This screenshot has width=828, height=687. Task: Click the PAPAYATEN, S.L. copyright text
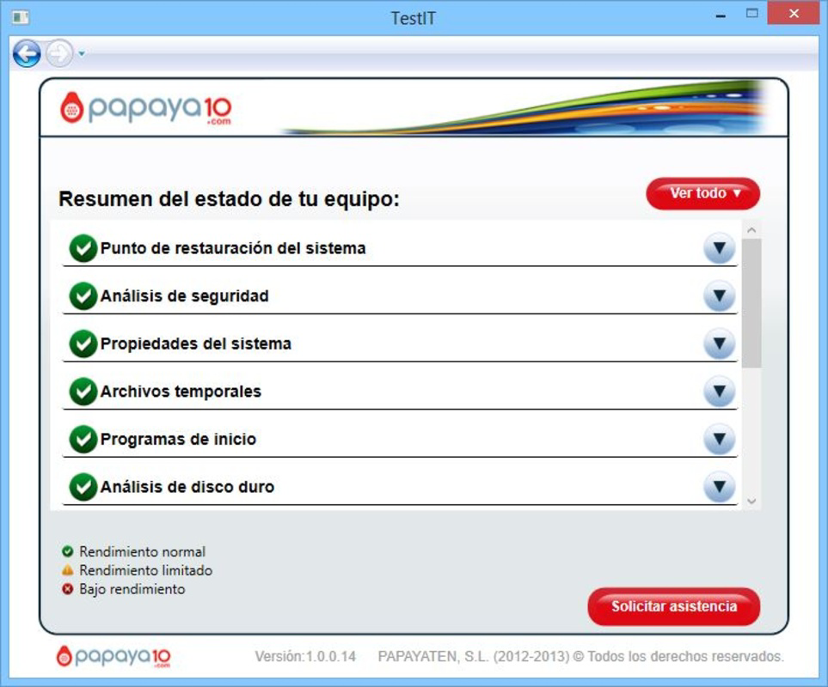tap(581, 656)
